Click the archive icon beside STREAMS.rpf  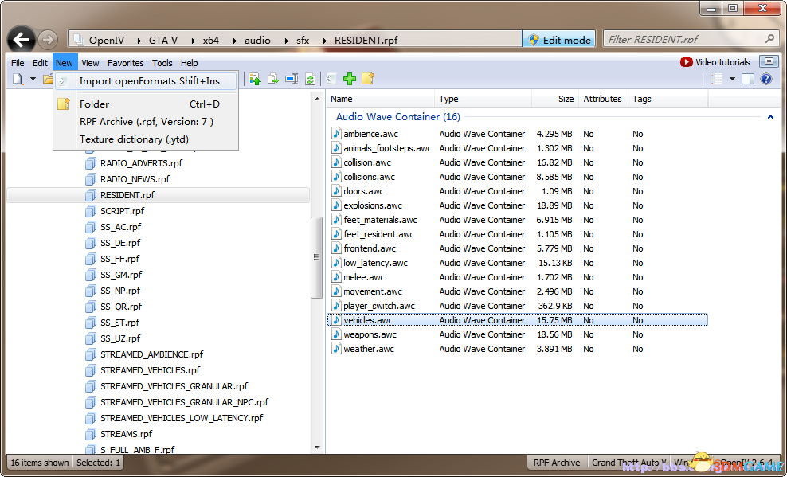coord(91,434)
